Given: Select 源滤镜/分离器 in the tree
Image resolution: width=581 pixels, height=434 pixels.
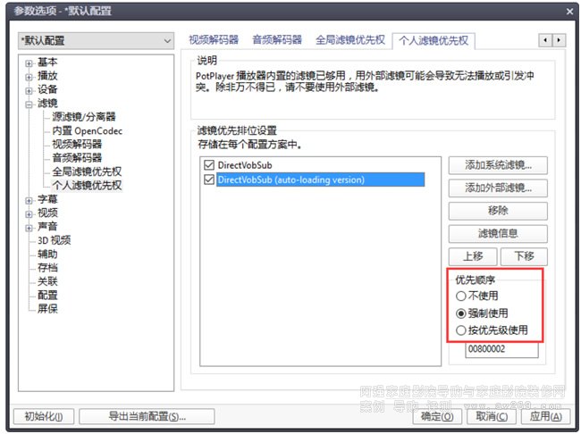Looking at the screenshot, I should (83, 117).
